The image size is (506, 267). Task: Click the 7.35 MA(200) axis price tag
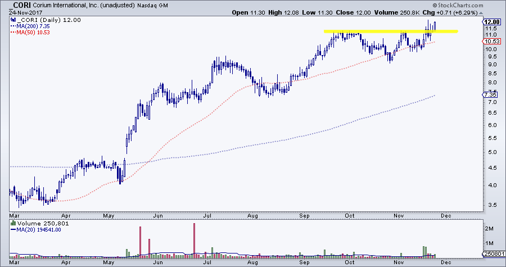(x=490, y=96)
